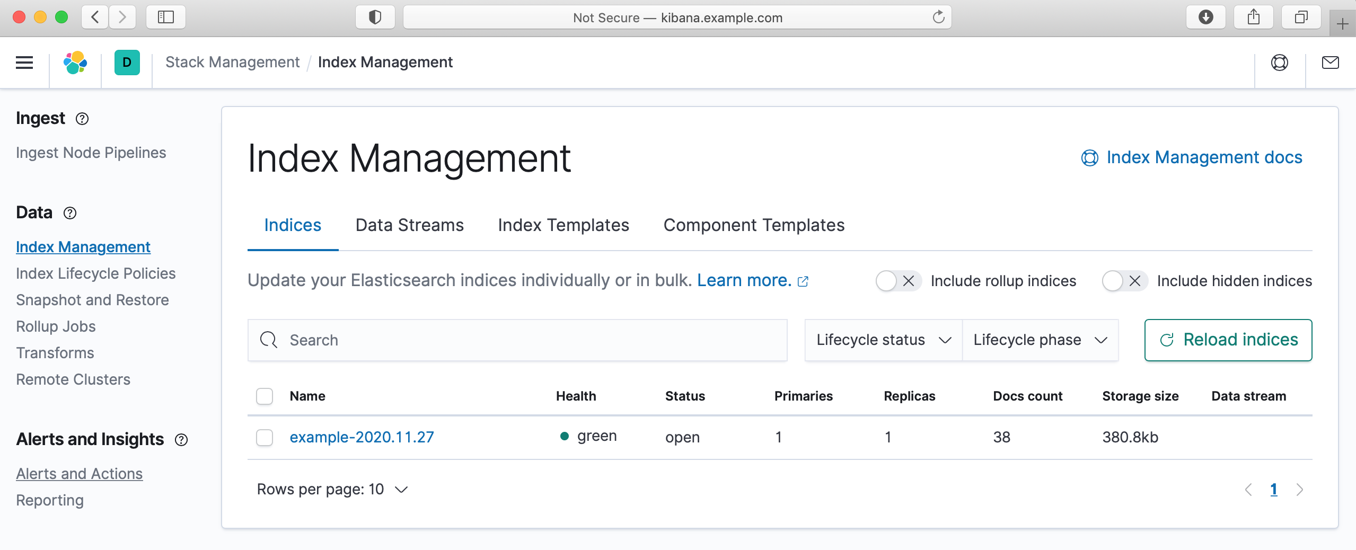Open the Lifecycle phase filter dropdown
Viewport: 1356px width, 550px height.
point(1040,340)
